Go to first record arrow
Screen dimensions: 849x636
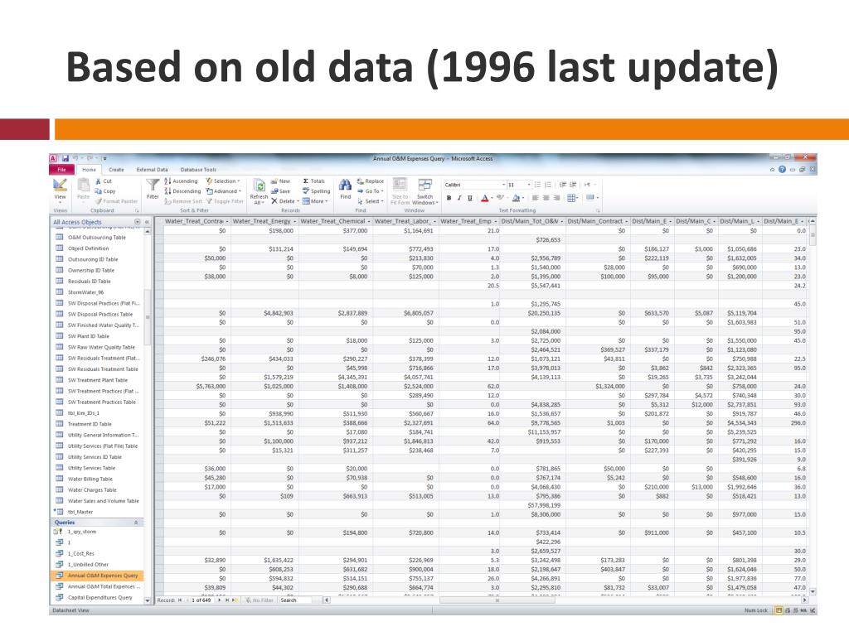(180, 600)
